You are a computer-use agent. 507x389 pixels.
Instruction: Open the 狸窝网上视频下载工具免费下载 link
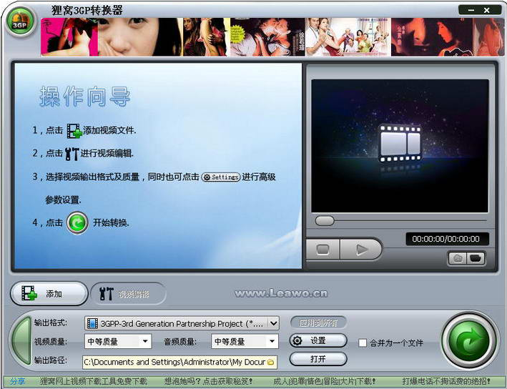pos(94,382)
